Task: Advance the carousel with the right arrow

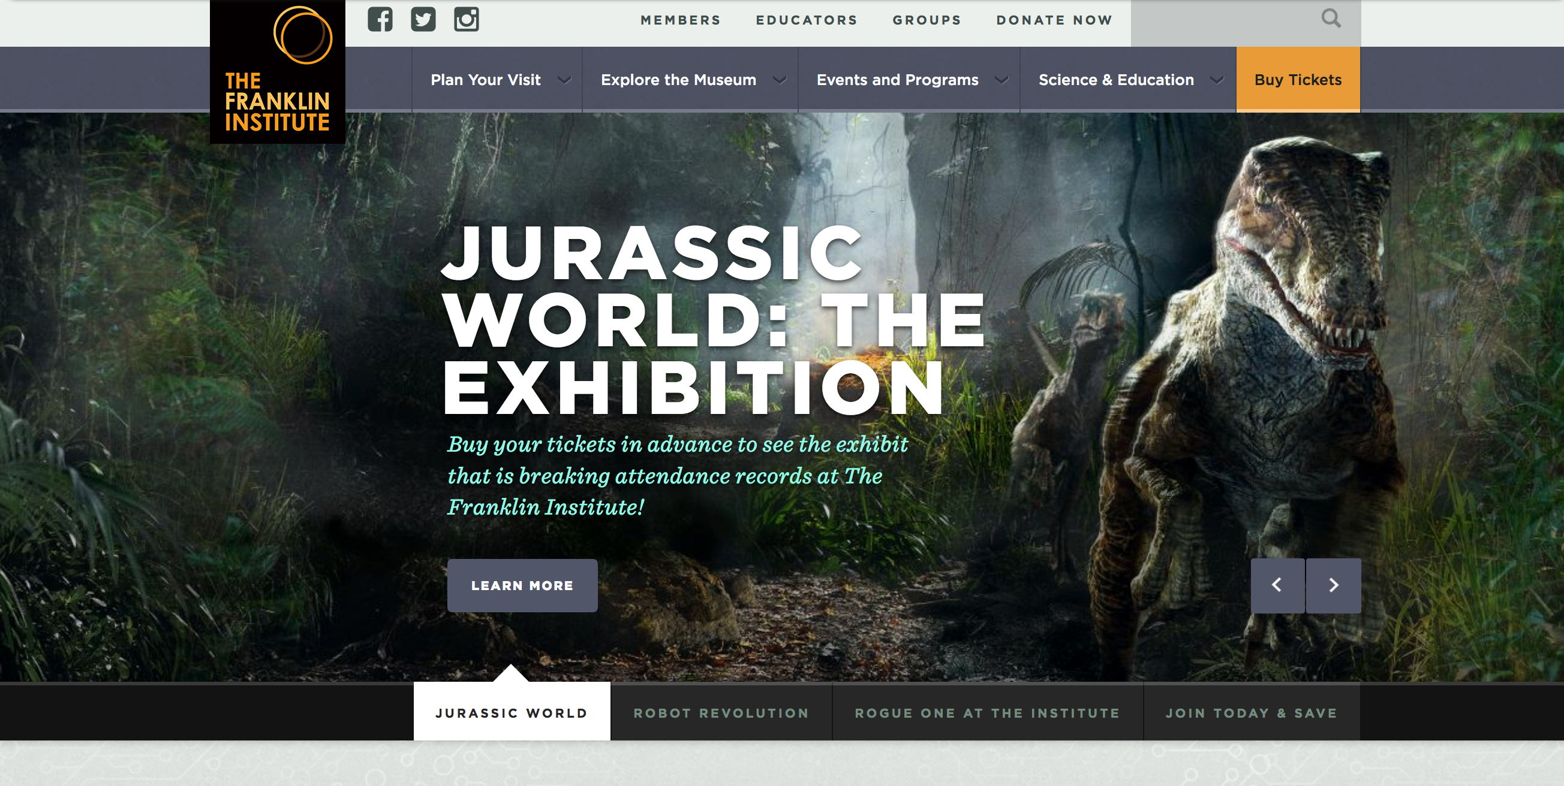Action: (x=1333, y=585)
